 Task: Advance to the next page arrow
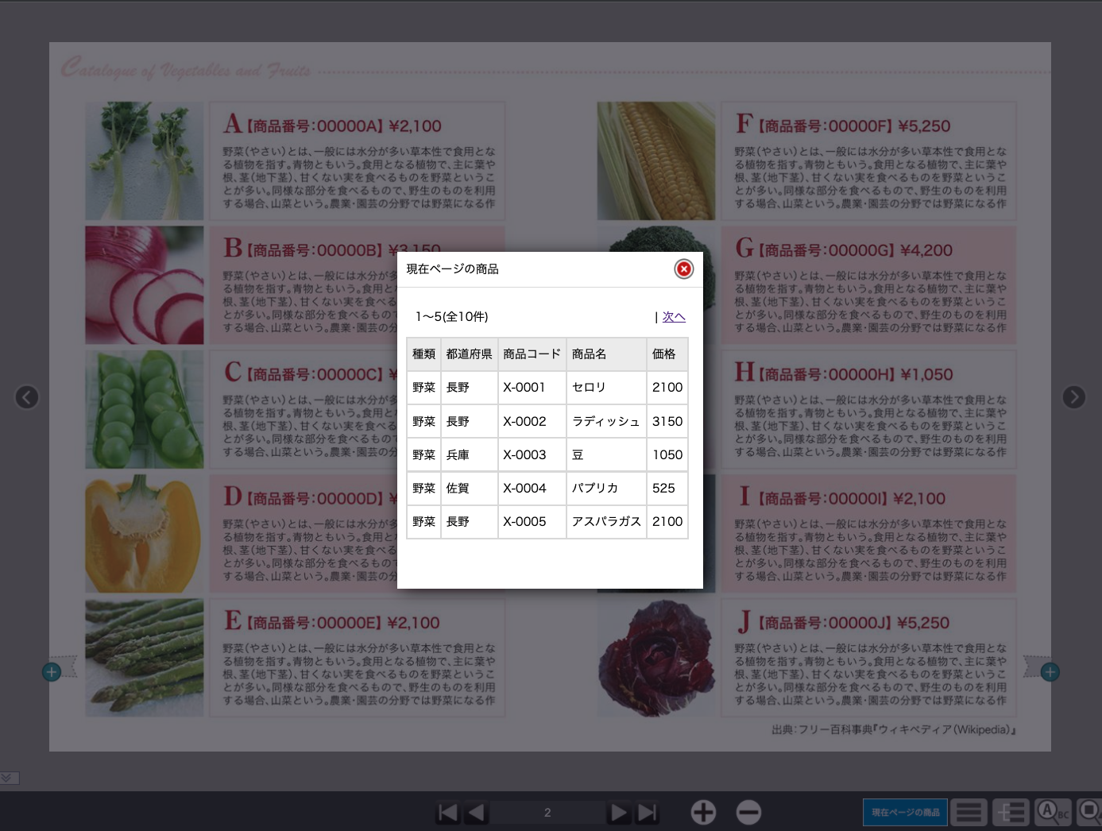coord(619,812)
